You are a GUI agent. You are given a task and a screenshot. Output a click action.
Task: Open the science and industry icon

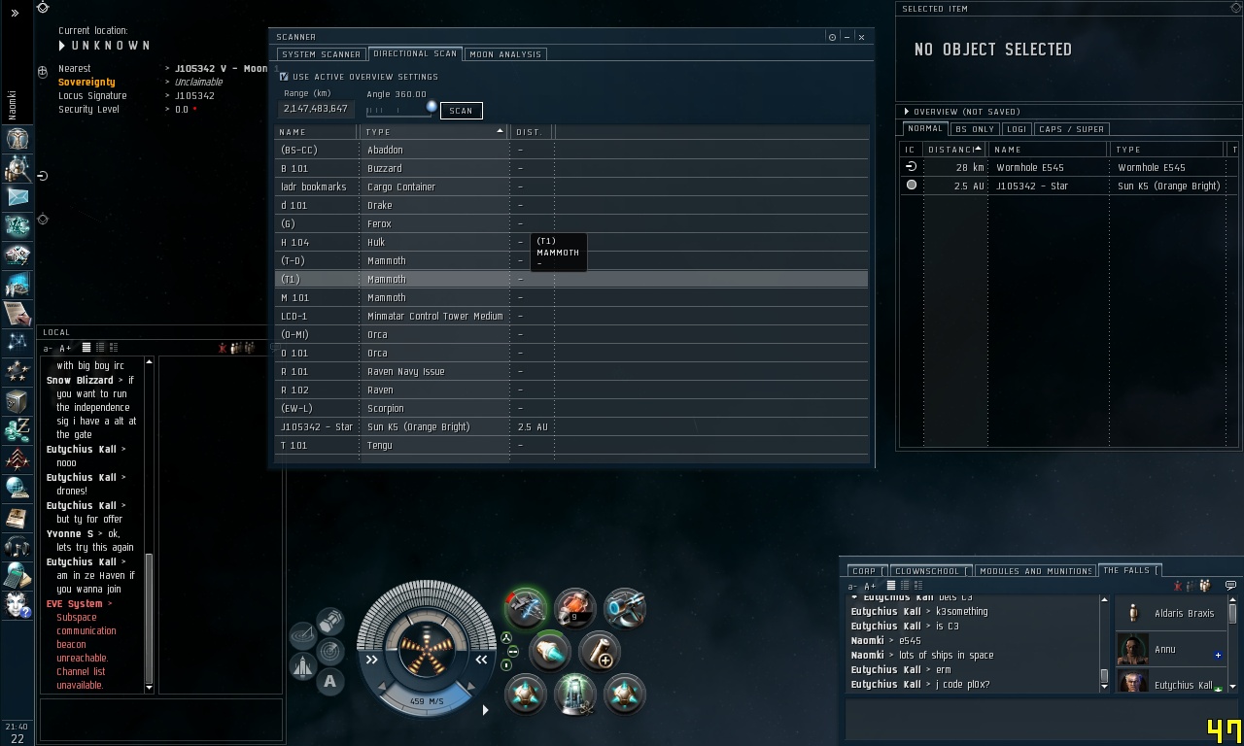[17, 285]
